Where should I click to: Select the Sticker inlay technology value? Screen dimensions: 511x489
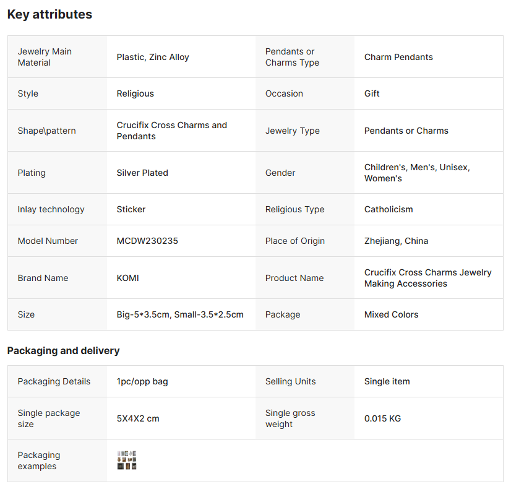click(131, 209)
